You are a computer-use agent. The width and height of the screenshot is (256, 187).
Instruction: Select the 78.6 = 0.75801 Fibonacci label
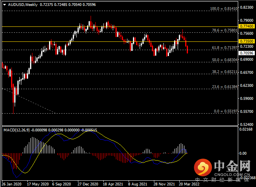pos(225,30)
